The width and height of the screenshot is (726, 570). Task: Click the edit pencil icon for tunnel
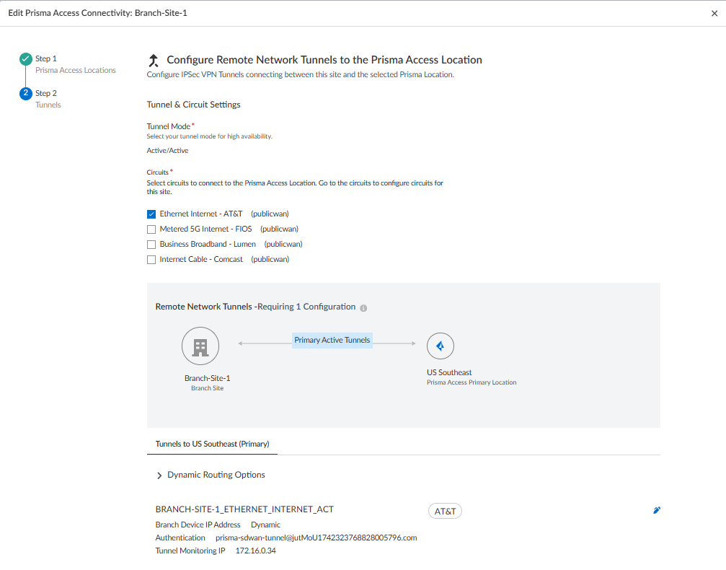pyautogui.click(x=656, y=510)
